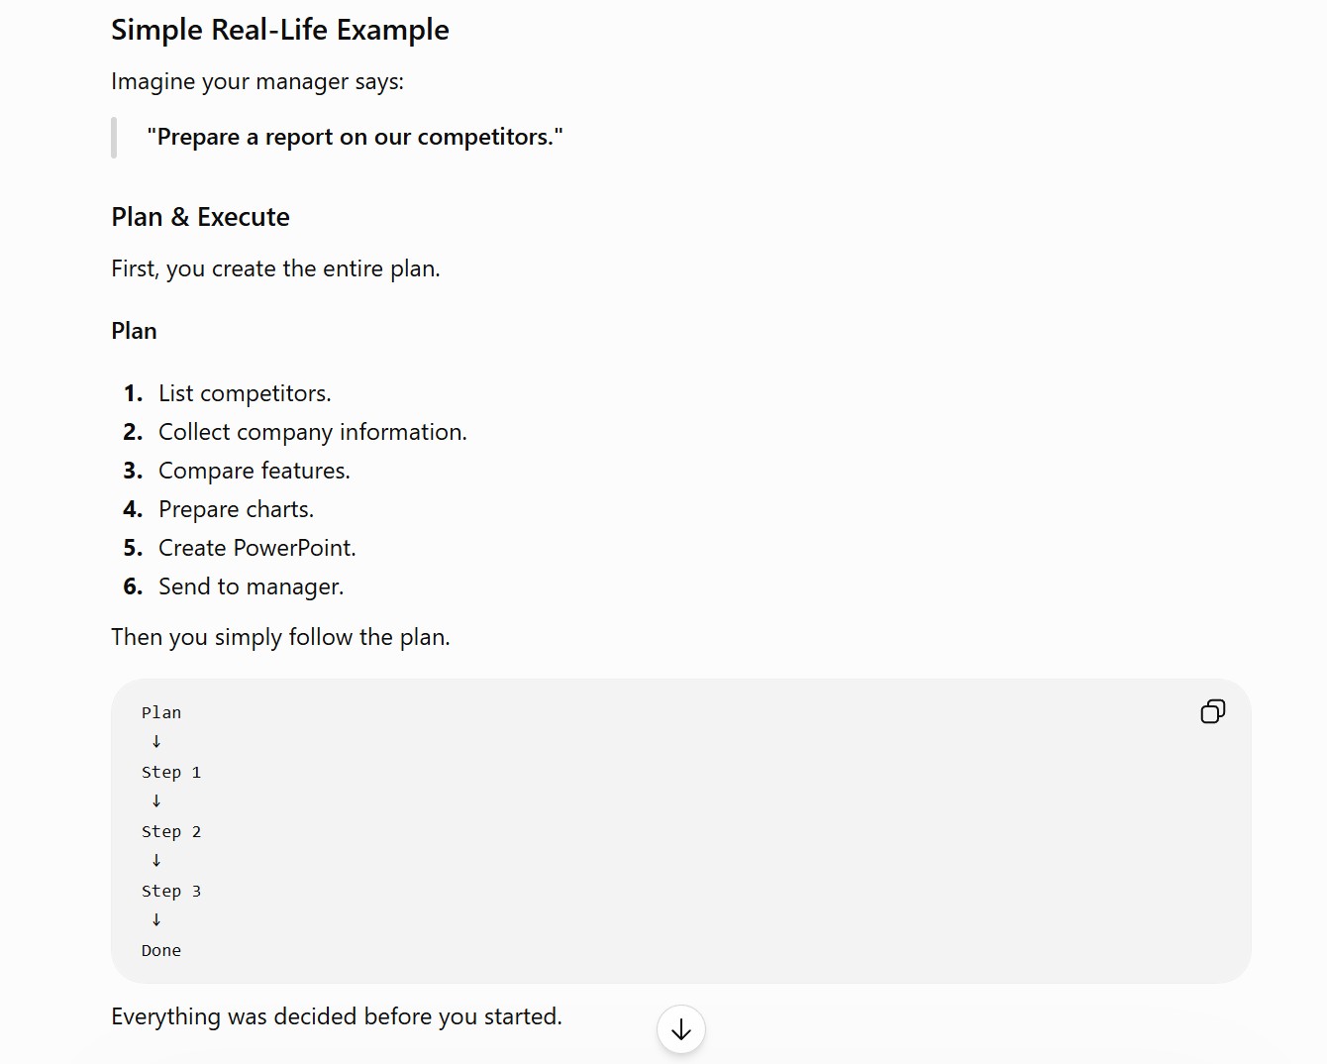Click list item "Create PowerPoint."
This screenshot has height=1064, width=1327.
point(257,548)
